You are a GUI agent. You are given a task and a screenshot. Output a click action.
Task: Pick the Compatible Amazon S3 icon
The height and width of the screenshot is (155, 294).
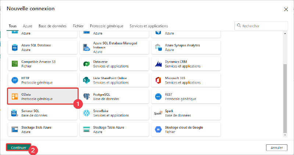(15, 64)
